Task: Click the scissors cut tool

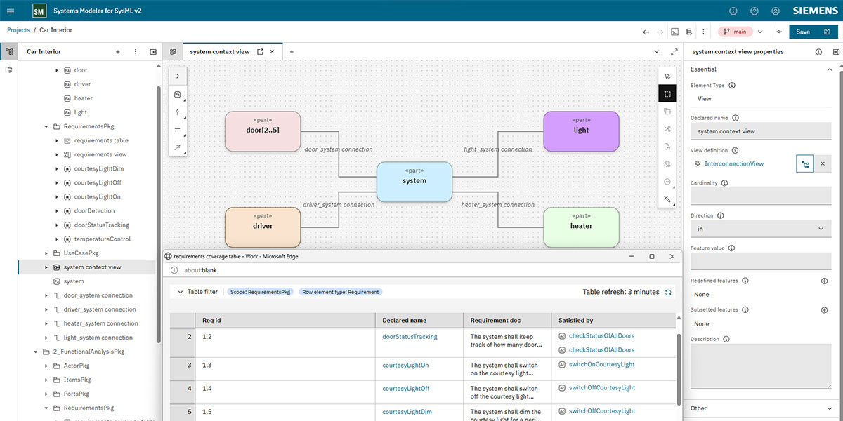Action: pyautogui.click(x=667, y=128)
